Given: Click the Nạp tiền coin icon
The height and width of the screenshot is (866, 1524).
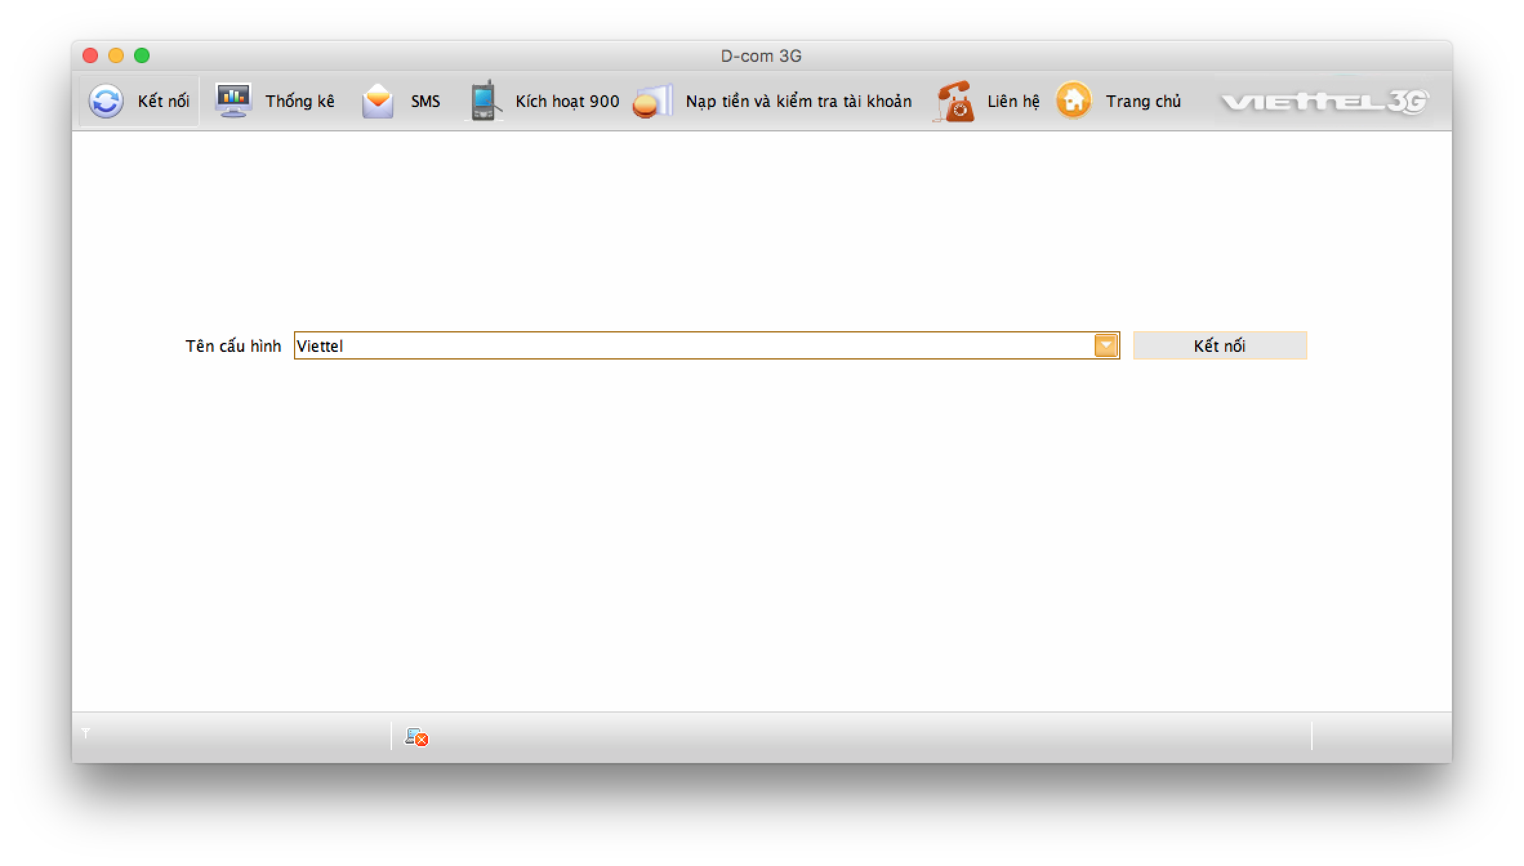Looking at the screenshot, I should click(652, 102).
